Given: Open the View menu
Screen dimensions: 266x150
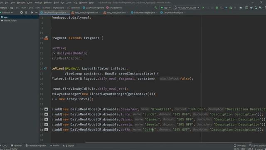Looking at the screenshot, I should pyautogui.click(x=13, y=3).
